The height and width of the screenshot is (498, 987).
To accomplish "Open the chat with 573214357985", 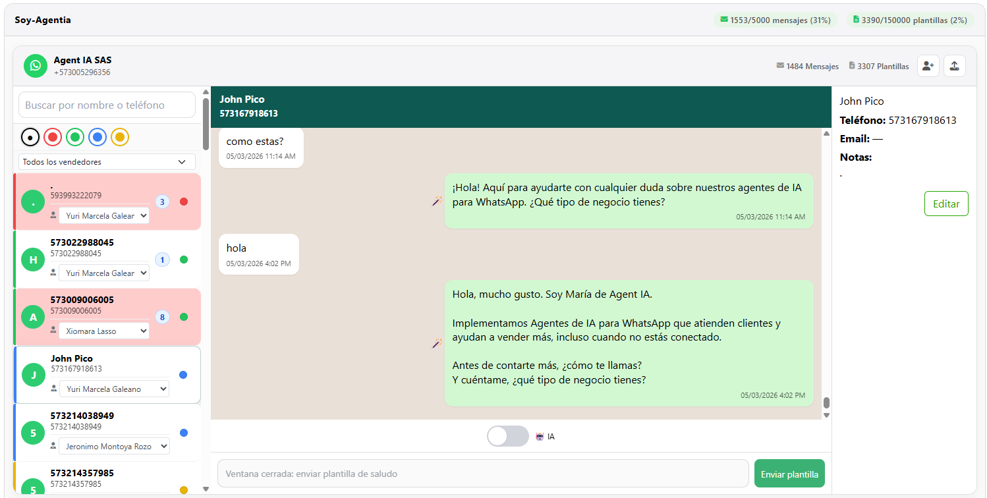I will [107, 480].
